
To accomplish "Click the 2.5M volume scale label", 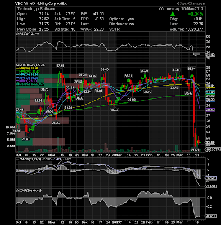I will click(x=11, y=146).
